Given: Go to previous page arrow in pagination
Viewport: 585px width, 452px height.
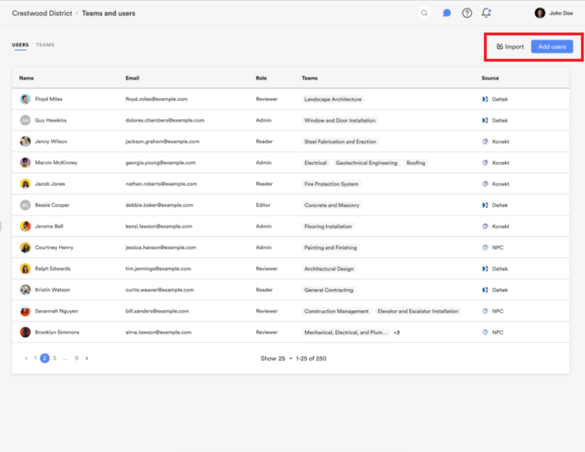Looking at the screenshot, I should point(26,358).
